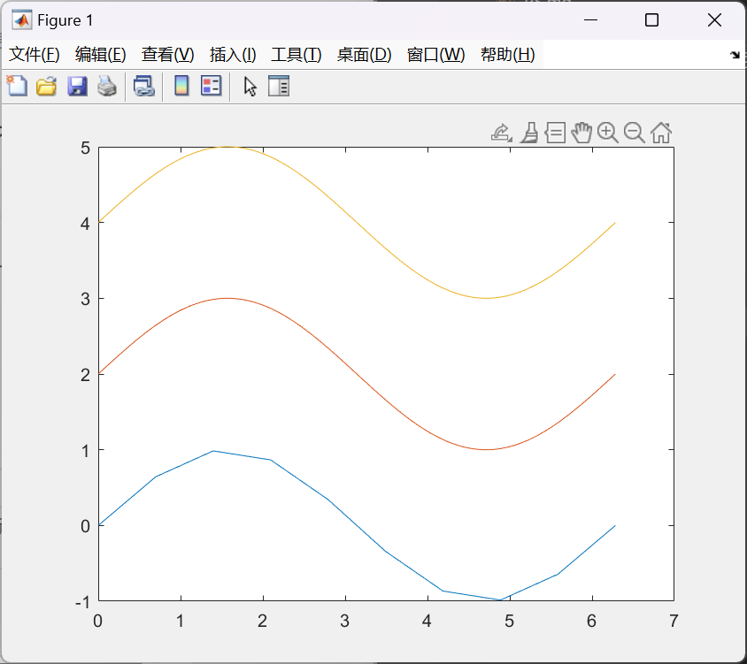
Task: Click the New Figure icon
Action: (17, 86)
